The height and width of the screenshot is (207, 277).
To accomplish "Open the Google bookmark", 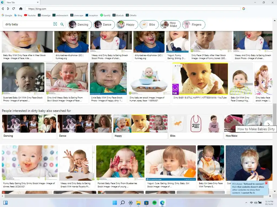I will tap(7, 15).
